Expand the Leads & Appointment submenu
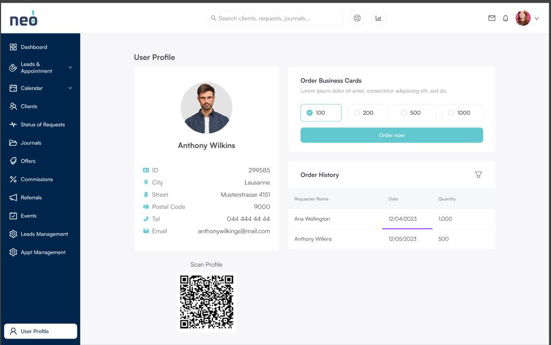Viewport: 551px width, 345px height. (x=70, y=68)
